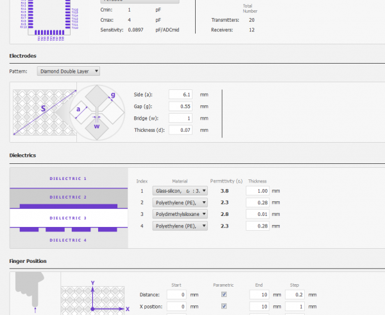This screenshot has width=385, height=315.
Task: Expand Dielectric 1 material dropdown Glass-silicon
Action: pyautogui.click(x=180, y=191)
